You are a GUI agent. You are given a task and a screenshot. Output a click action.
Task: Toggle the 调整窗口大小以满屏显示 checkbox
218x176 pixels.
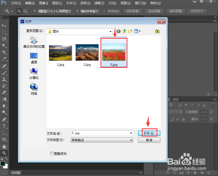[x=35, y=11]
